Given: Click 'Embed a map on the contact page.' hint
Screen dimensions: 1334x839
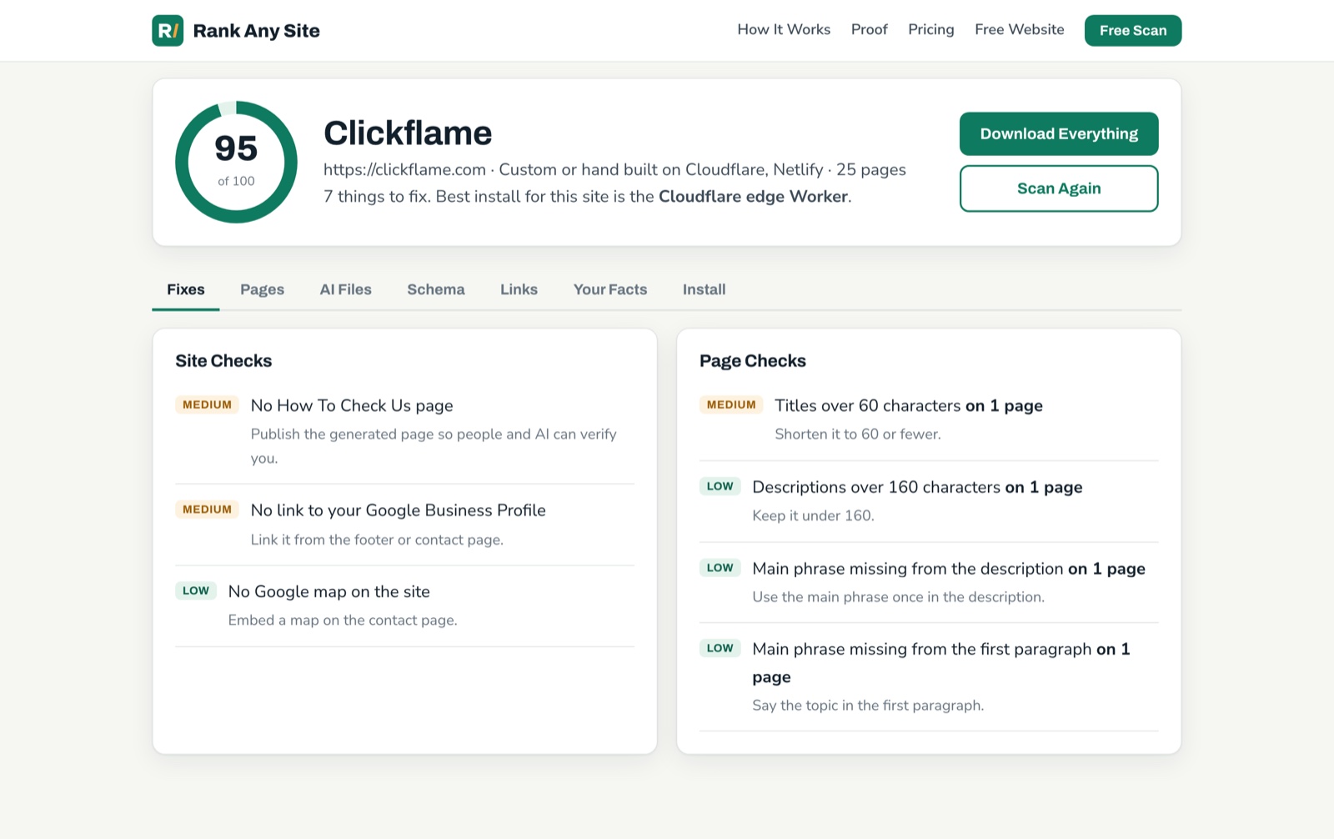Looking at the screenshot, I should coord(343,620).
